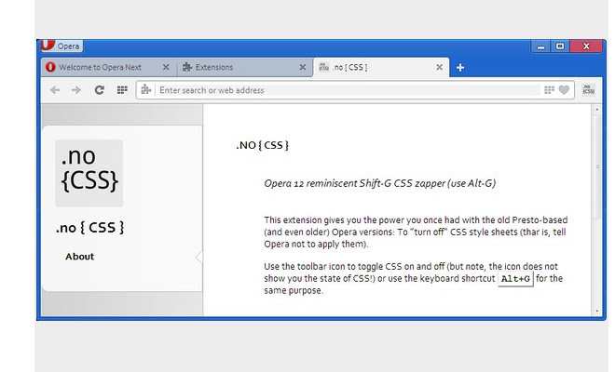
Task: Toggle CSS with the .no{CSS} toolbar icon
Action: pos(588,89)
